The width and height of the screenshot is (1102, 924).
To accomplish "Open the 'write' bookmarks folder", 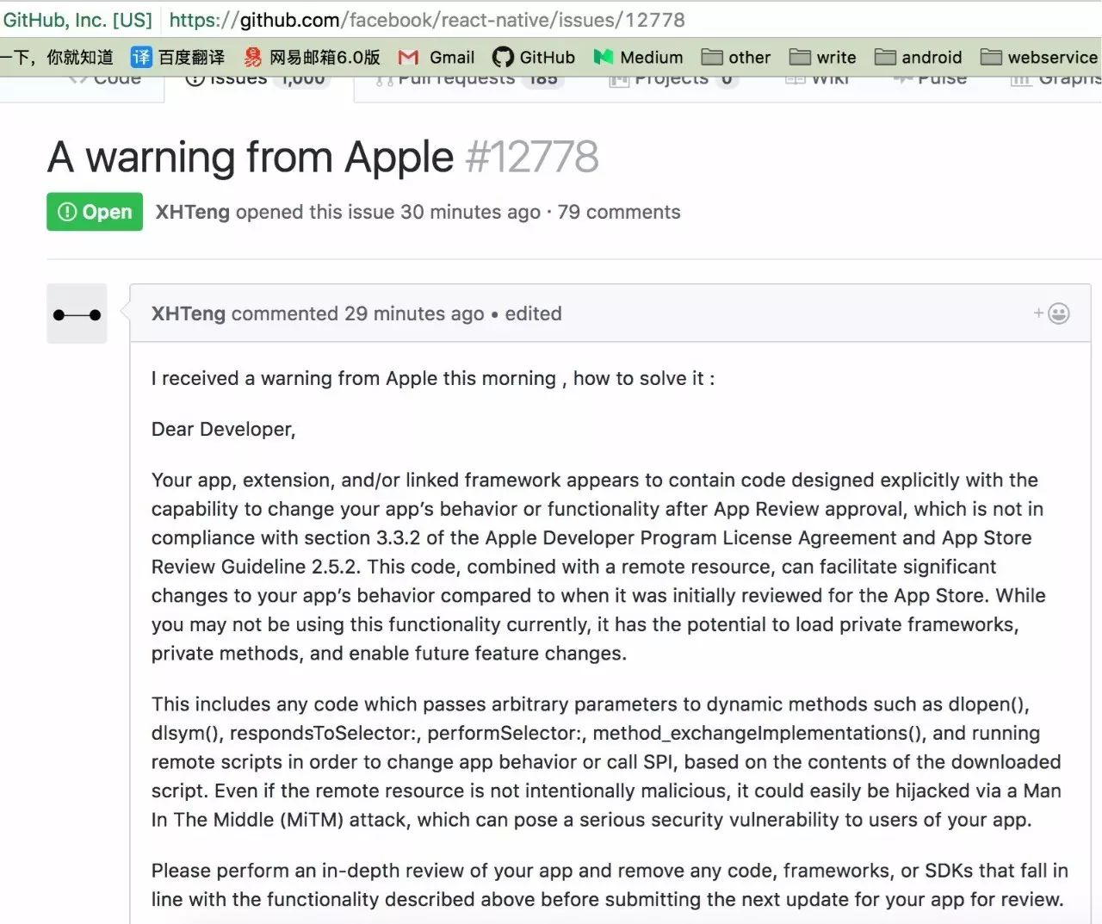I will click(823, 57).
